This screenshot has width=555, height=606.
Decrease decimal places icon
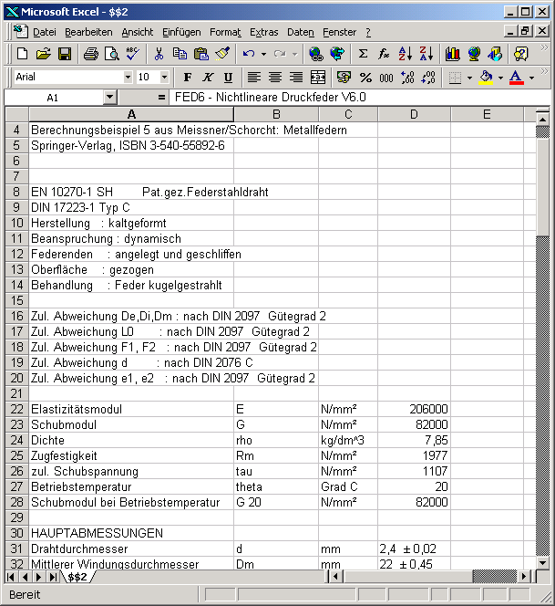pos(428,78)
